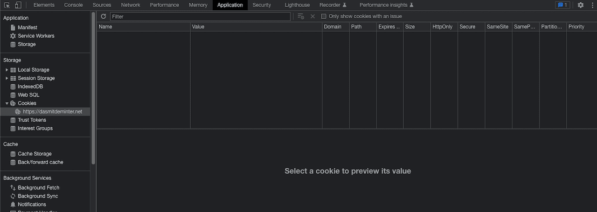597x212 pixels.
Task: Select Storage under the Application section
Action: (x=27, y=44)
